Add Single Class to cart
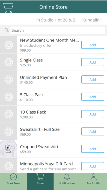The image size is (107, 190). (x=93, y=62)
